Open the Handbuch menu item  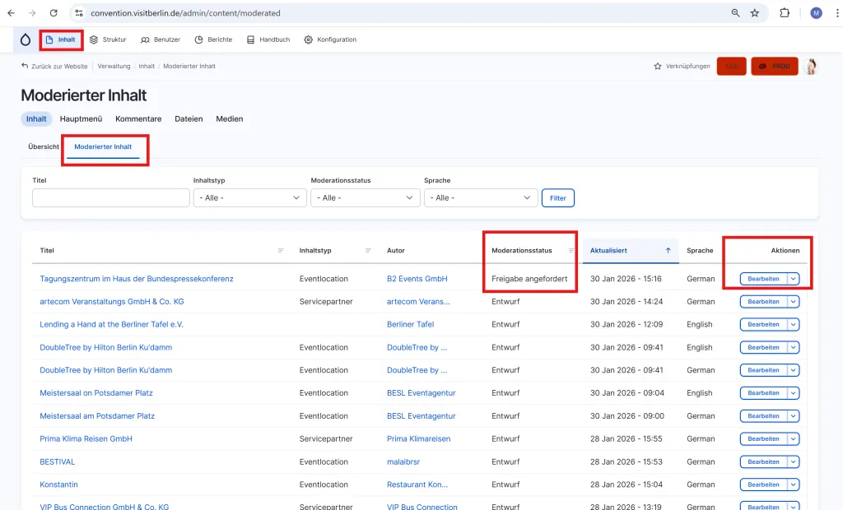268,39
